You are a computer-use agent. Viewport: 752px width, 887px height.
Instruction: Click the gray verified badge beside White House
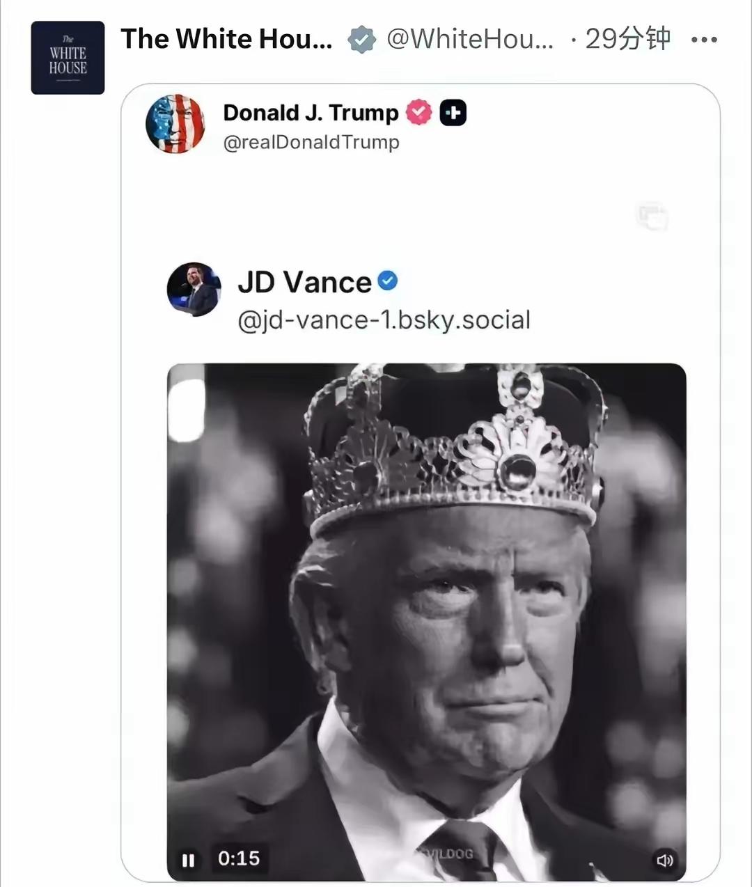(x=361, y=40)
